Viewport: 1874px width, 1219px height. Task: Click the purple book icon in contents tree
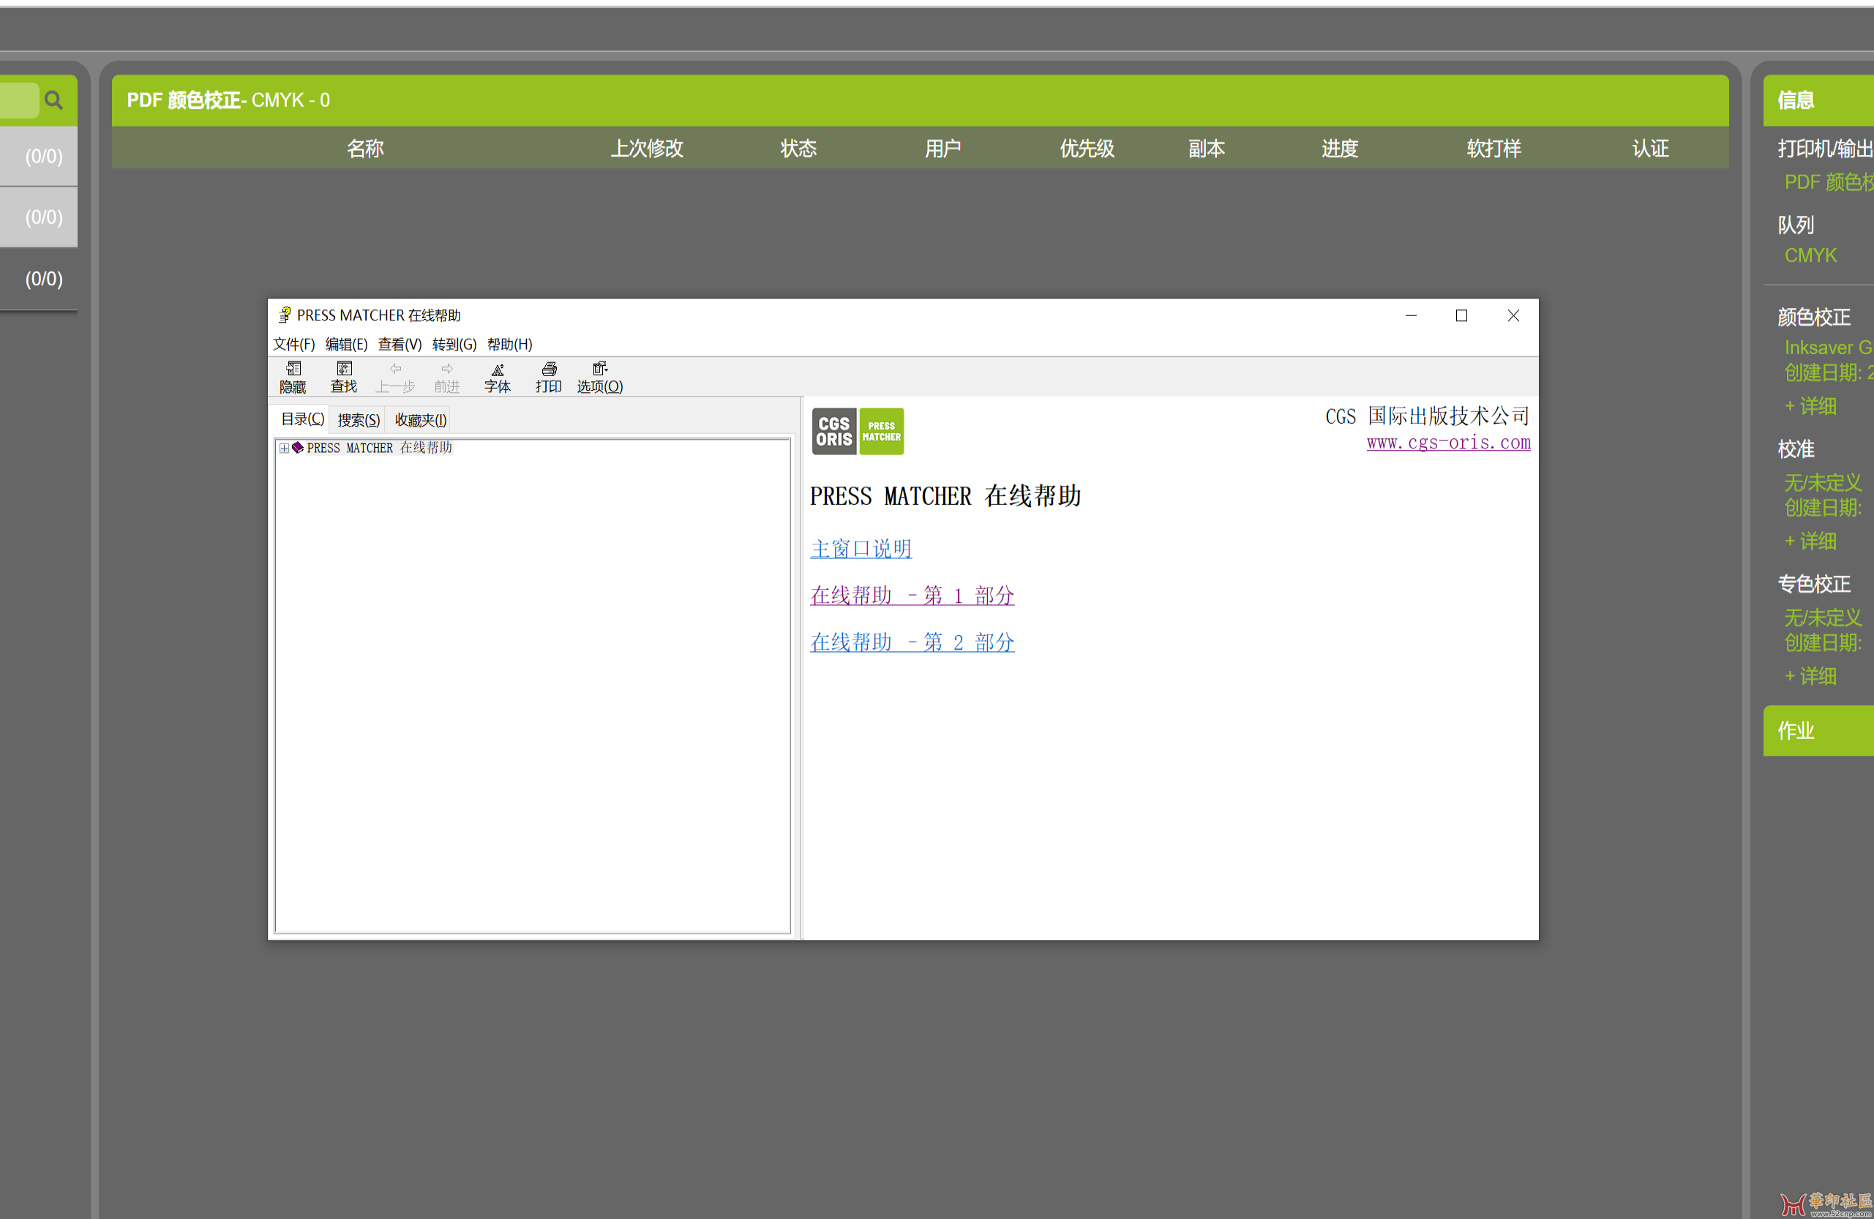(298, 447)
